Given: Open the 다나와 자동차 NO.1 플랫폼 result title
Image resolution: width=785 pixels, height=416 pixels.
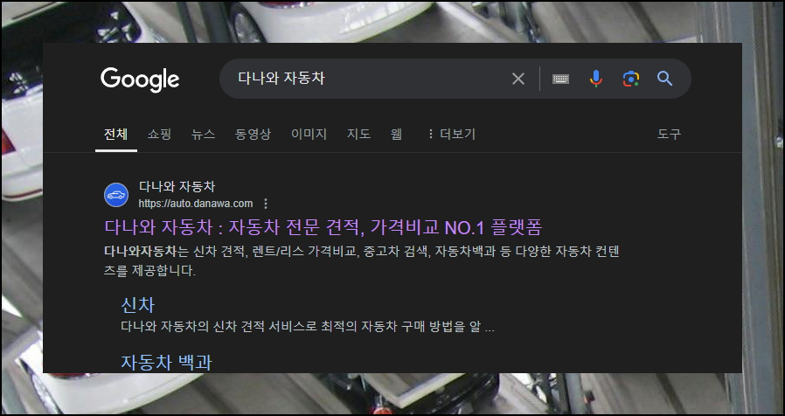Looking at the screenshot, I should pyautogui.click(x=323, y=227).
